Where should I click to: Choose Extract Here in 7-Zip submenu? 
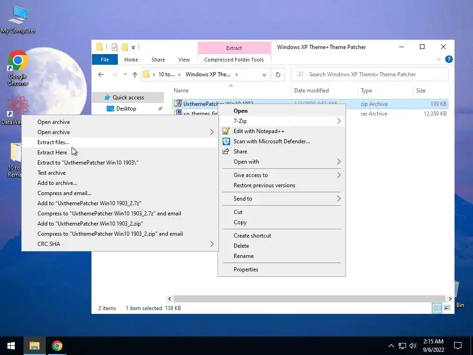[120, 153]
